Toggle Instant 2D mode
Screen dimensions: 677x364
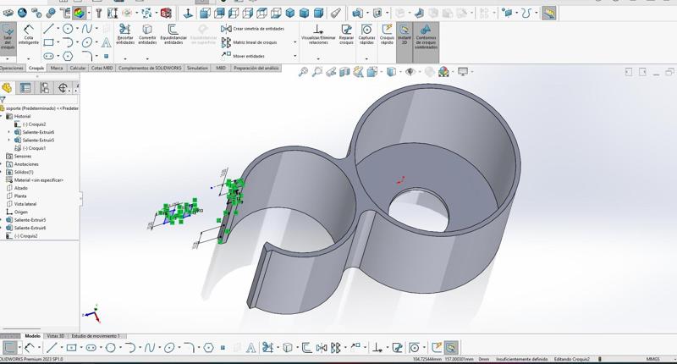405,34
